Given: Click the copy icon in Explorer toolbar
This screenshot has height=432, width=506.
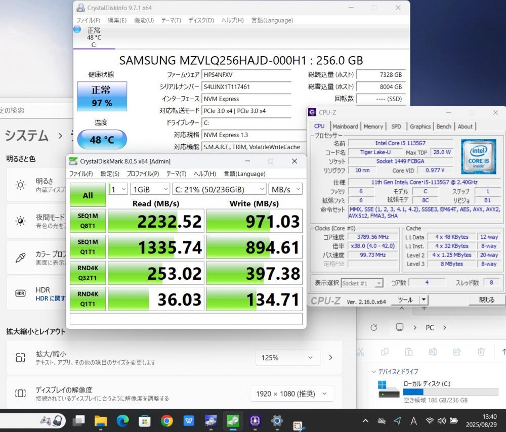Looking at the screenshot, I should (385, 352).
